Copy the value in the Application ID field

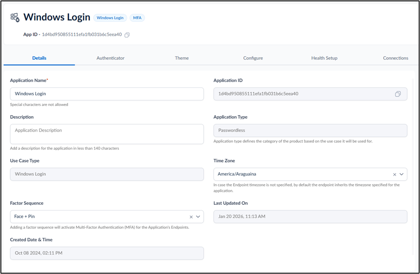tap(398, 94)
